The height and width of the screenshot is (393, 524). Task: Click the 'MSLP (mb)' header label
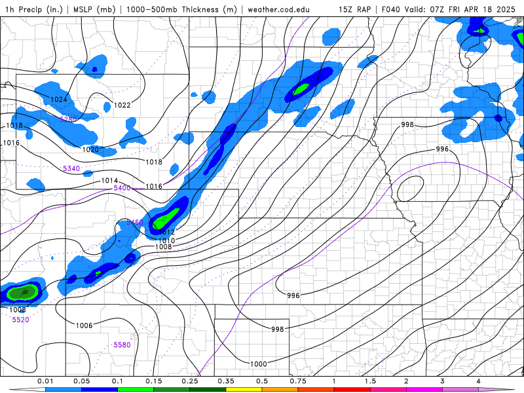tap(94, 9)
